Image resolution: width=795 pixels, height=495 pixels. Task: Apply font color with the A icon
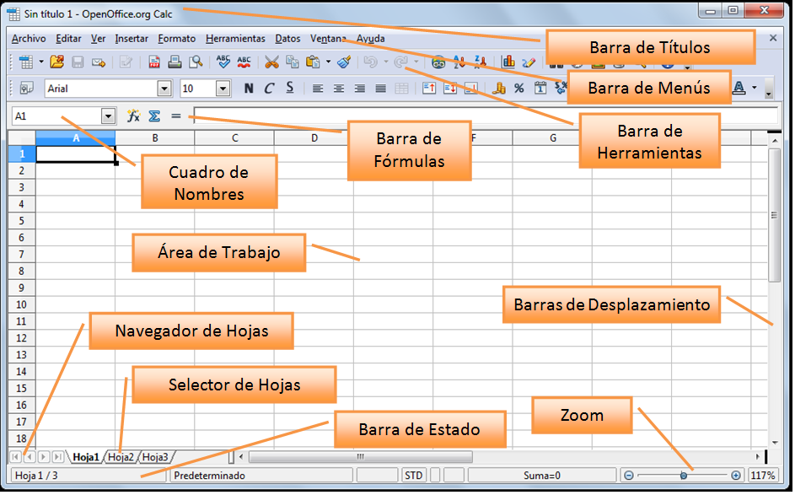pyautogui.click(x=739, y=89)
